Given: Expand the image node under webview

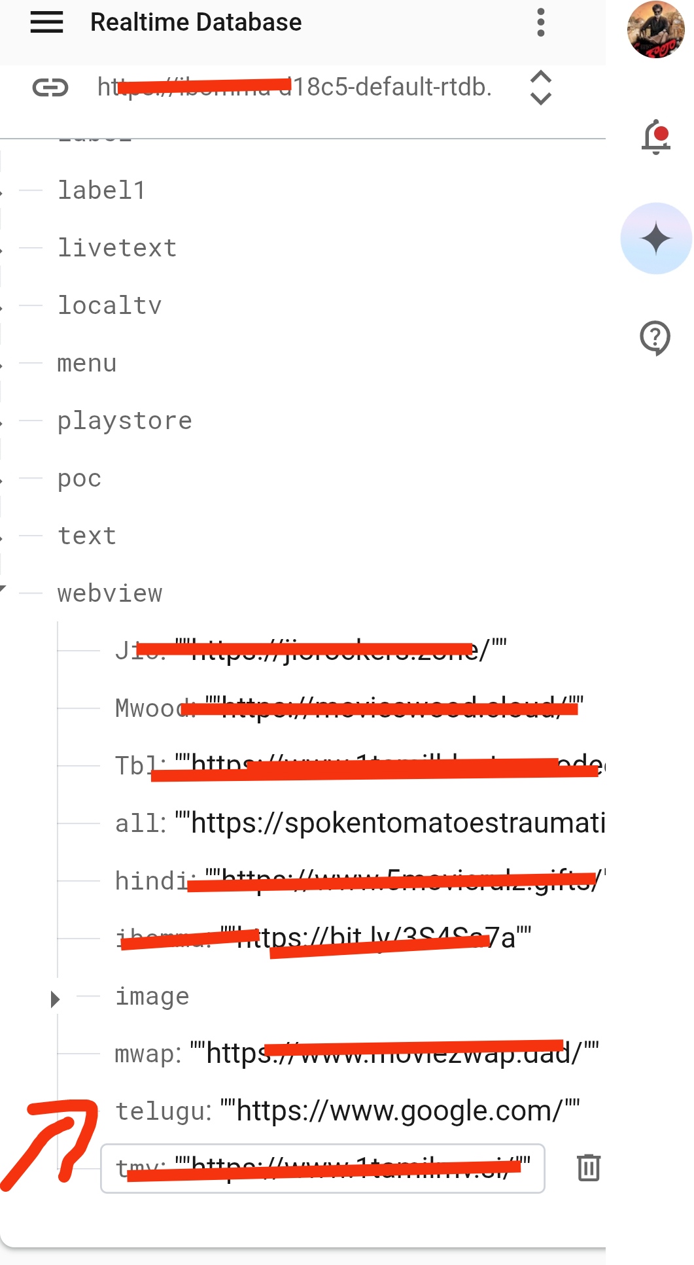Looking at the screenshot, I should point(55,999).
